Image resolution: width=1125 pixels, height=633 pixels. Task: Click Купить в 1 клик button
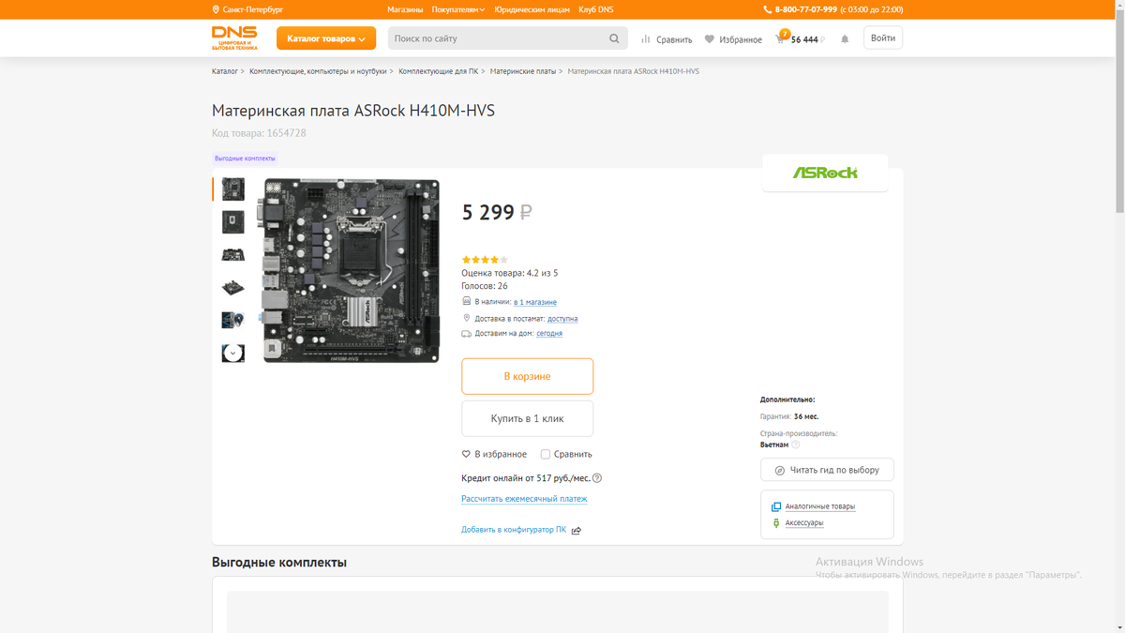pyautogui.click(x=527, y=418)
